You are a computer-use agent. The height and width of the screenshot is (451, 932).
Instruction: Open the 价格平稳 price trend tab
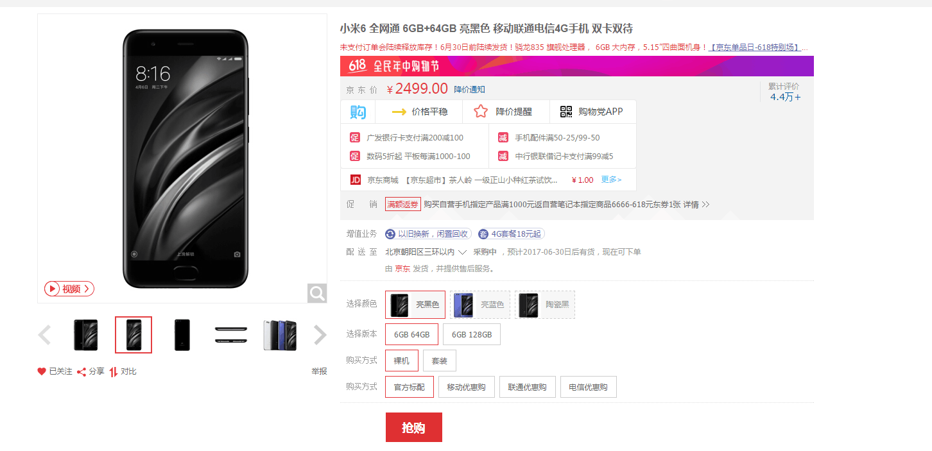coord(419,112)
